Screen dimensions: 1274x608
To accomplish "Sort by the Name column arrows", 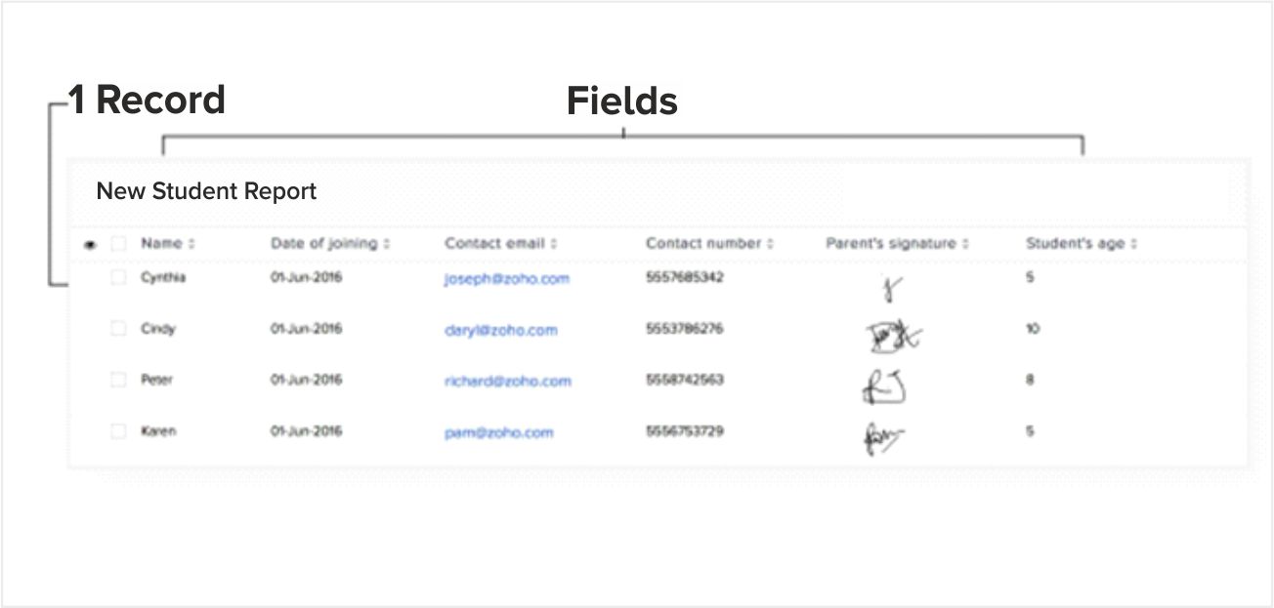I will point(191,244).
